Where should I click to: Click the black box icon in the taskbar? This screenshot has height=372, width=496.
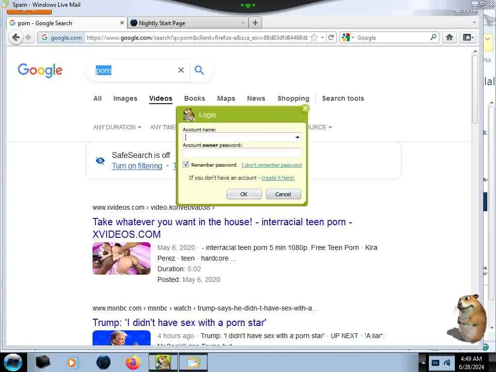point(43,362)
